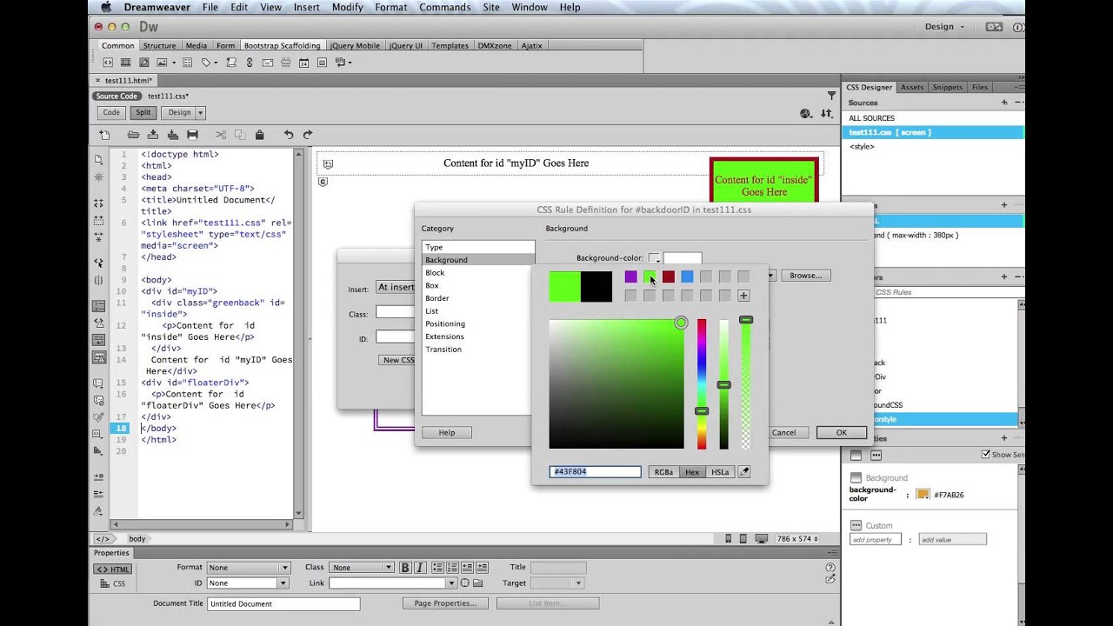Image resolution: width=1113 pixels, height=626 pixels.
Task: Click browse folder icon beside Link field
Action: pos(477,583)
